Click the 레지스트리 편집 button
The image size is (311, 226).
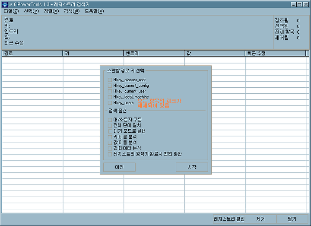point(229,219)
